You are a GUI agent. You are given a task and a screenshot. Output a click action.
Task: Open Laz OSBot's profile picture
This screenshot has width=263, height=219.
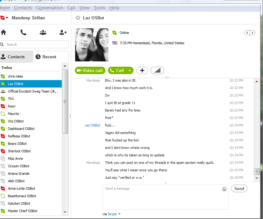point(92,45)
